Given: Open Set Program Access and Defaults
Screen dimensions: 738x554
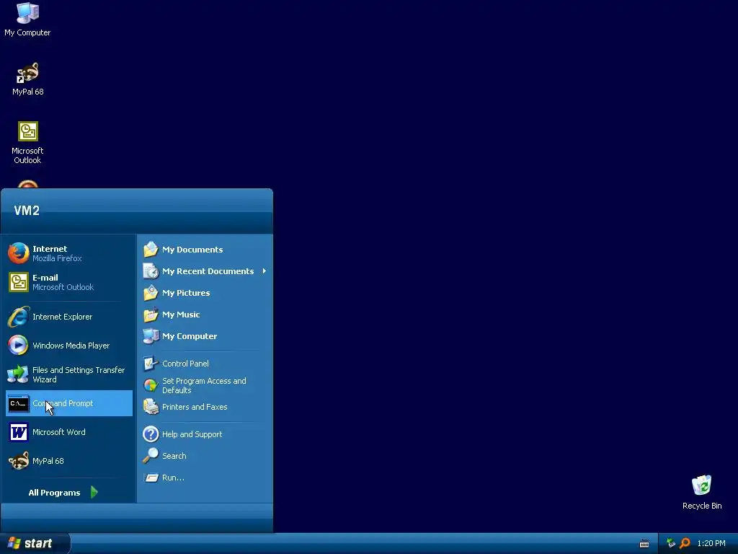Looking at the screenshot, I should pyautogui.click(x=204, y=385).
